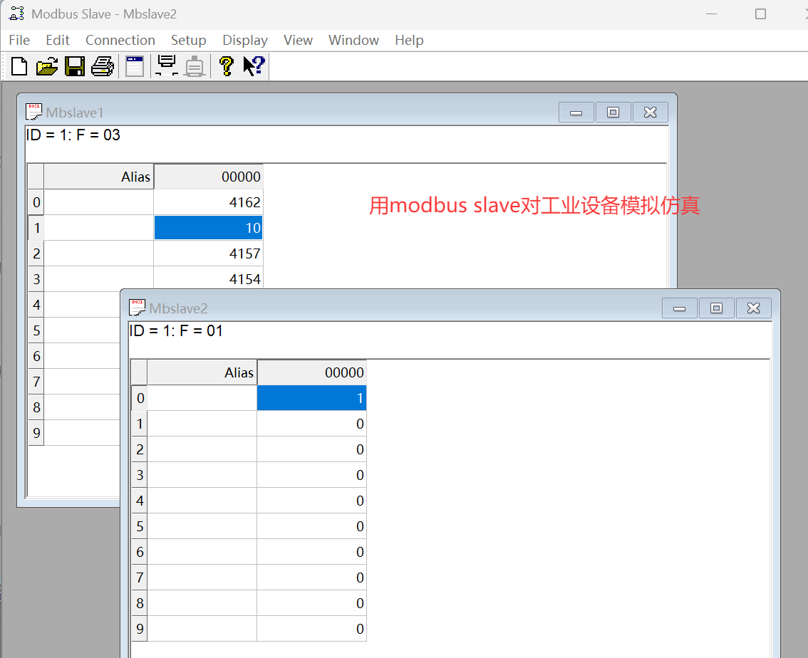This screenshot has width=808, height=658.
Task: Click row header 0 in Mbslave1
Action: 36,202
